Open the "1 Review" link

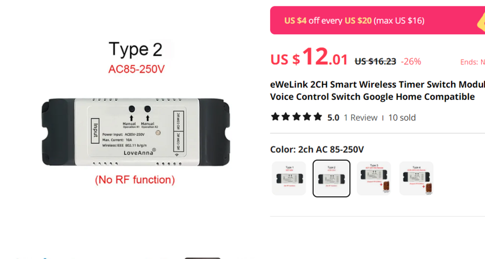coord(360,118)
